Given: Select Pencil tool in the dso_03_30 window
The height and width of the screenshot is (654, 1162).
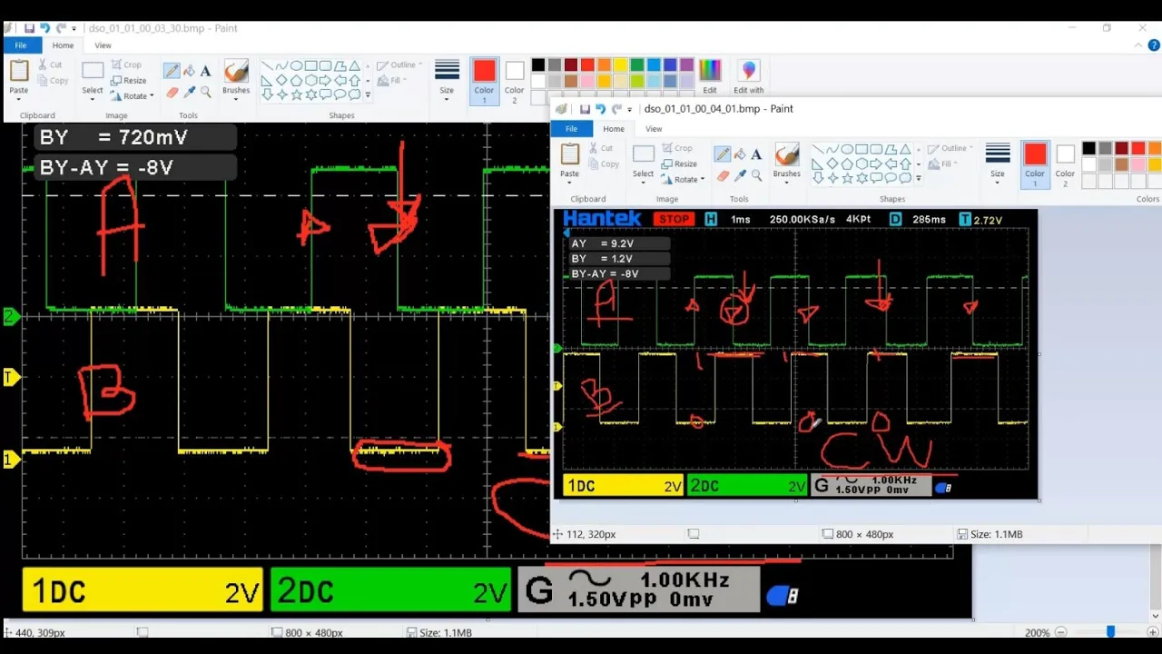Looking at the screenshot, I should 172,71.
